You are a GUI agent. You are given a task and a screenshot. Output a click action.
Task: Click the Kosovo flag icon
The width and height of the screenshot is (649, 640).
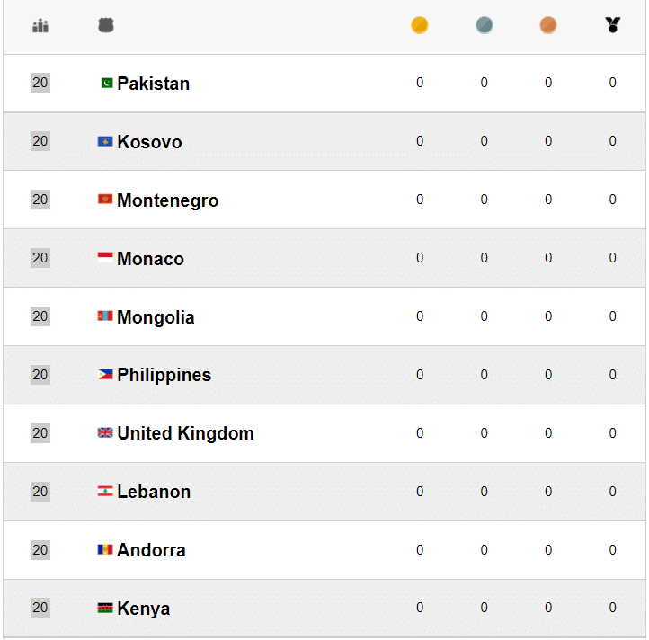(105, 142)
